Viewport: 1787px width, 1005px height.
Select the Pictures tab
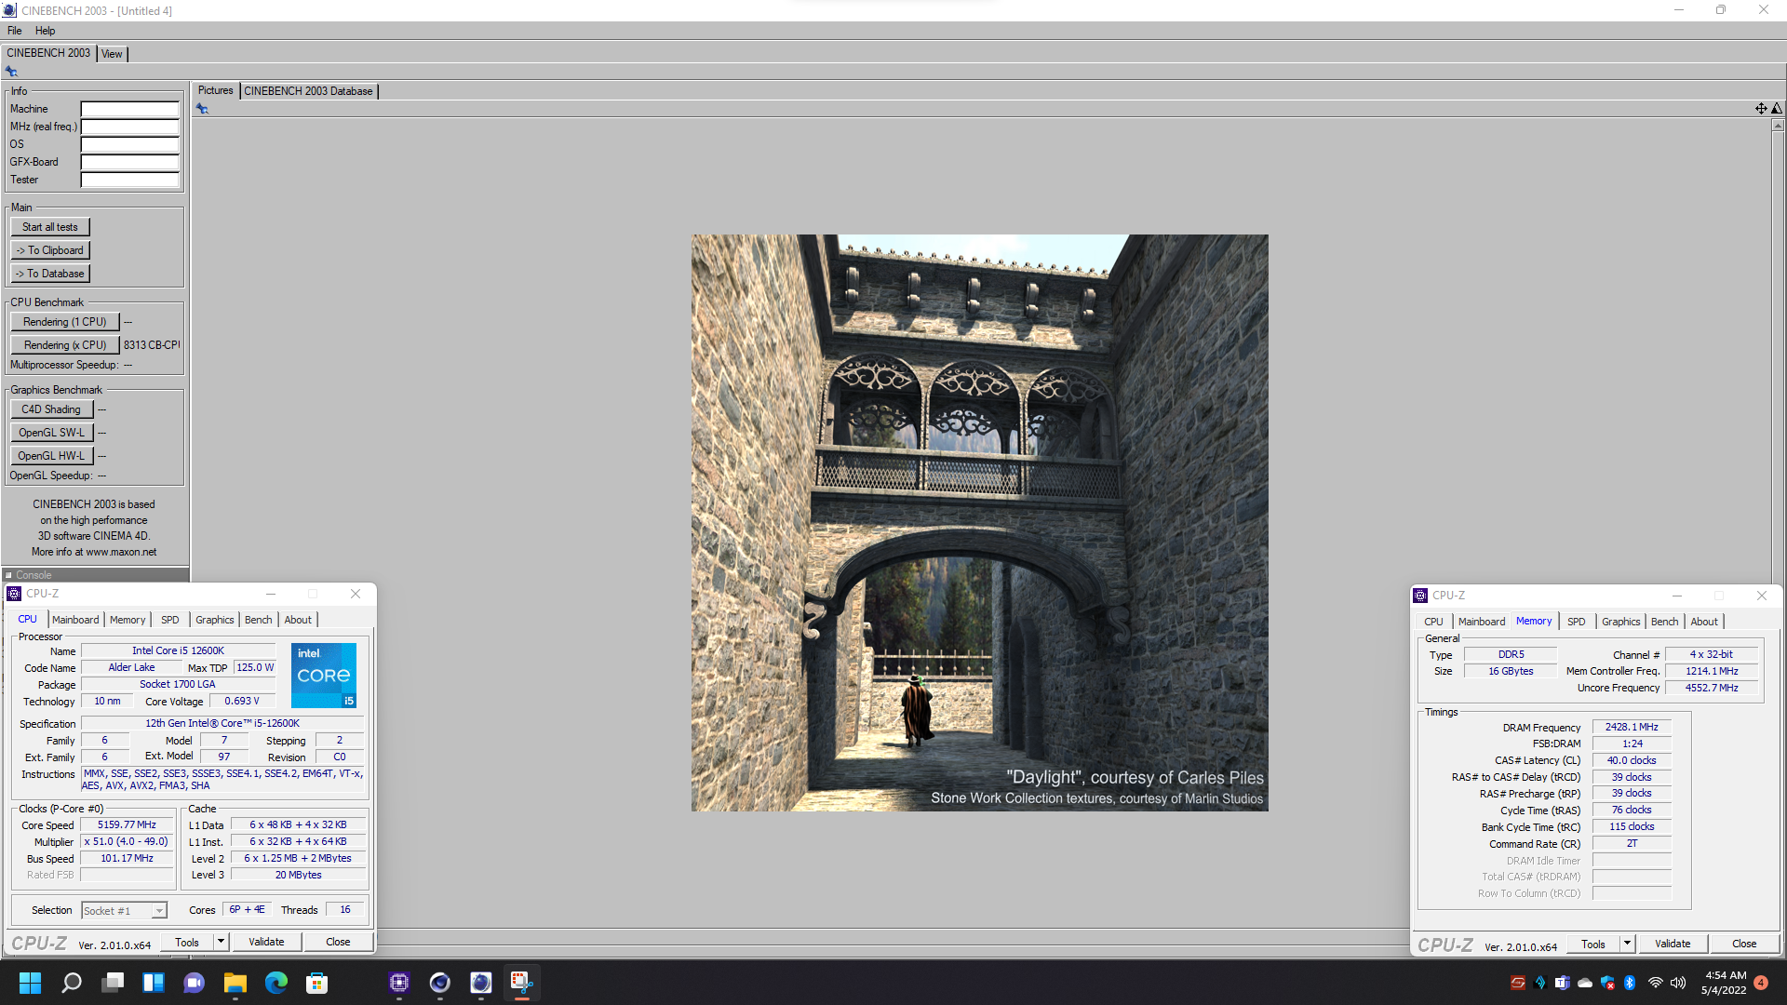pyautogui.click(x=215, y=90)
